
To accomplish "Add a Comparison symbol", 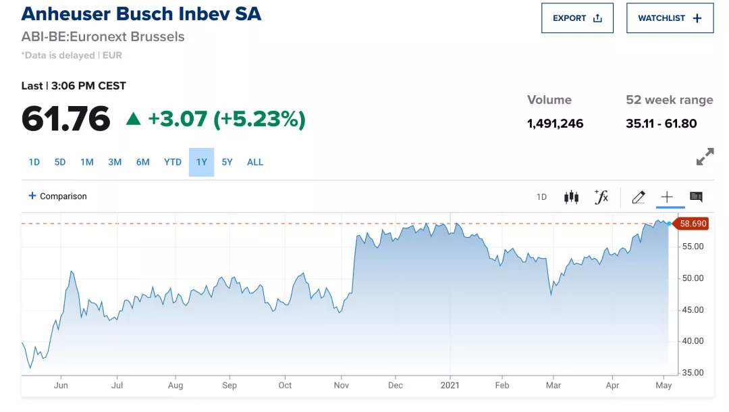I will tap(58, 197).
